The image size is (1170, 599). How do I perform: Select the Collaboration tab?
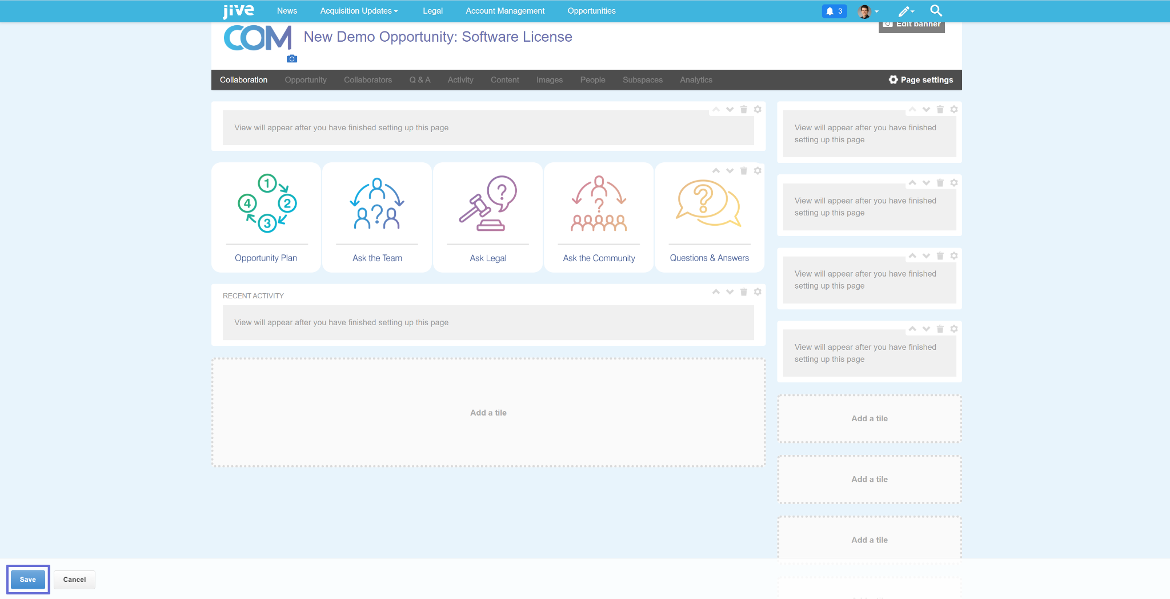243,80
